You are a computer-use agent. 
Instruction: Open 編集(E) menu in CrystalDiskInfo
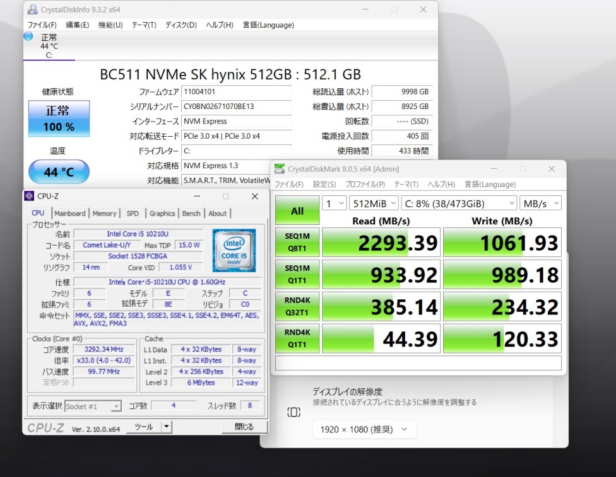(x=78, y=25)
